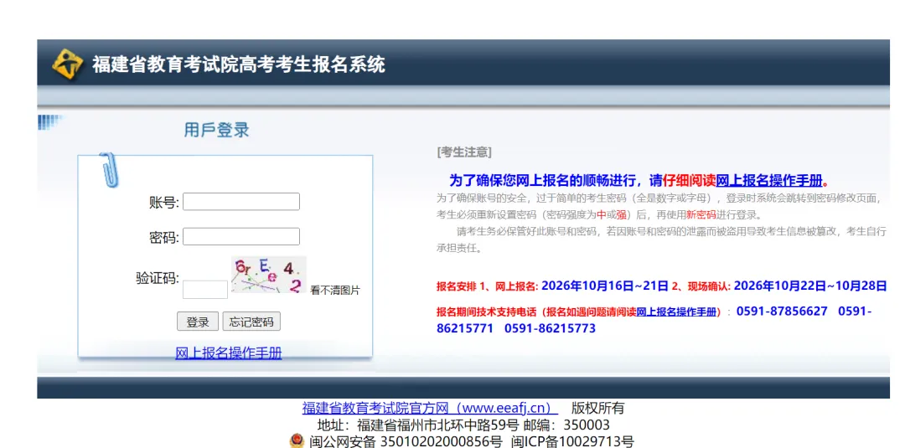Click the 2026年10月22日~10月28日 confirmation date text
The width and height of the screenshot is (905, 448).
click(810, 286)
